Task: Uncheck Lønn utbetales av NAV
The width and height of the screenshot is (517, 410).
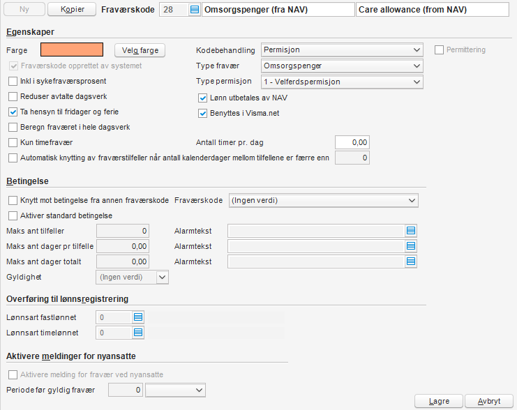Action: coord(202,98)
